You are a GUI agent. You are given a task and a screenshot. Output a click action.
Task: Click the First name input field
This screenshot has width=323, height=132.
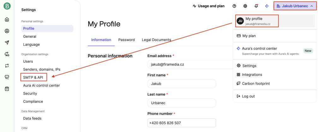click(x=181, y=84)
